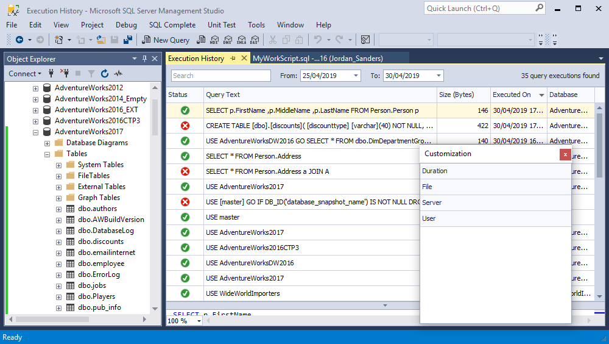Expand the Database Diagrams folder
Viewport: 609px width, 344px height.
pyautogui.click(x=47, y=143)
